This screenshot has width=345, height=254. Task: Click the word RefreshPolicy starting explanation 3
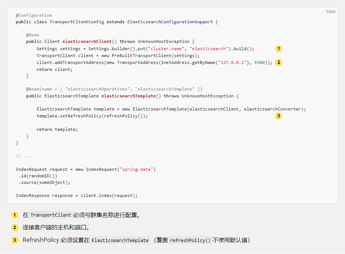pyautogui.click(x=41, y=240)
